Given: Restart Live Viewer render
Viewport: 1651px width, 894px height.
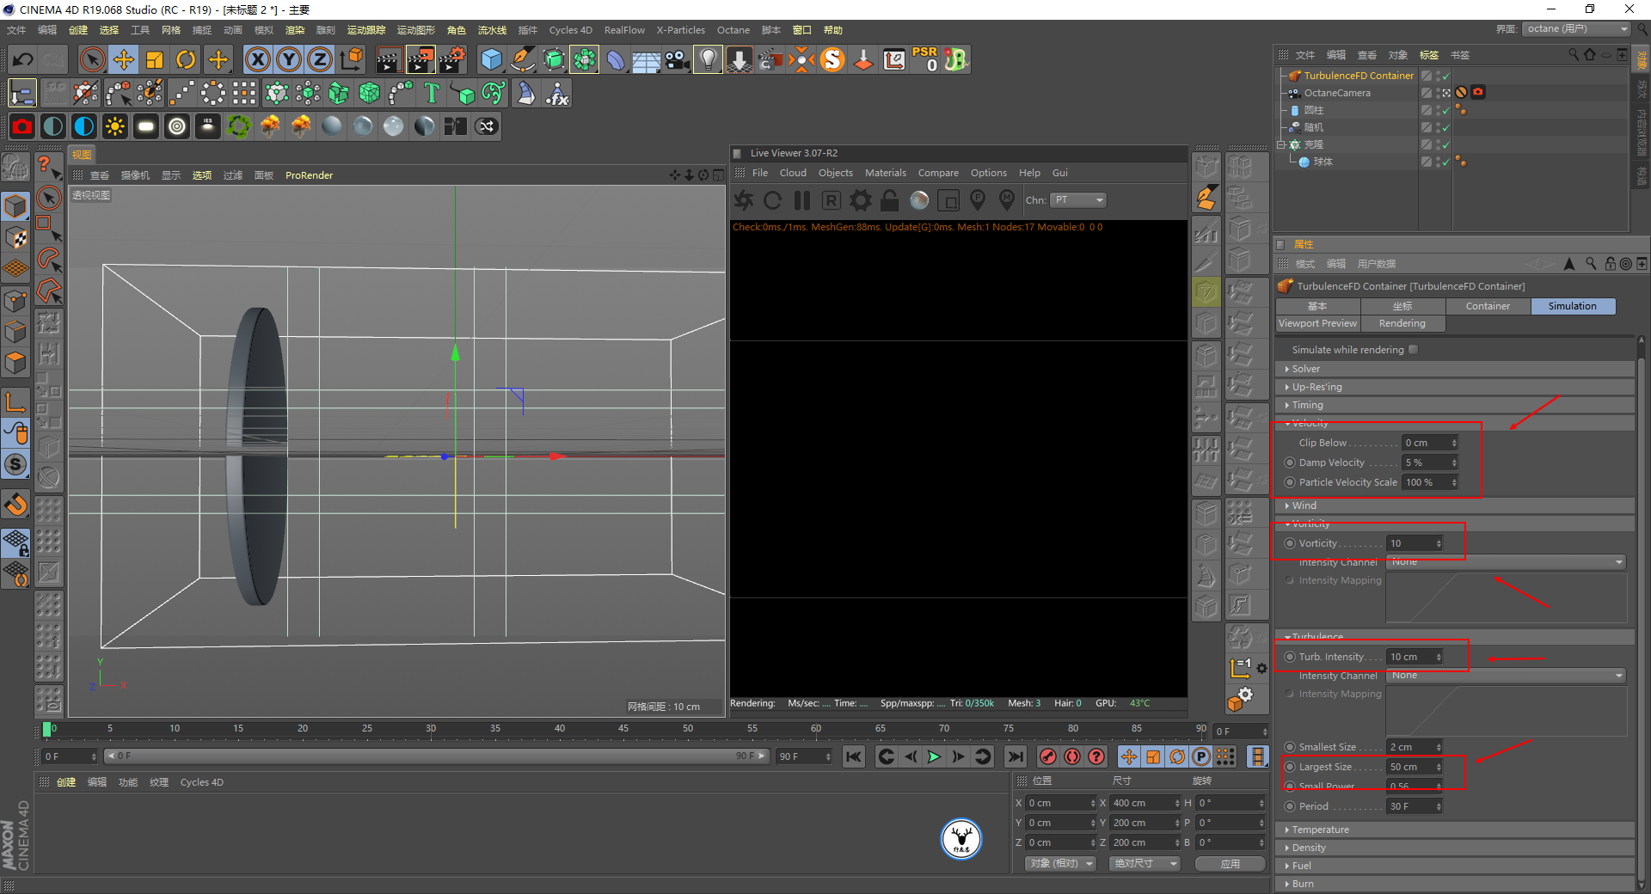Looking at the screenshot, I should click(772, 200).
